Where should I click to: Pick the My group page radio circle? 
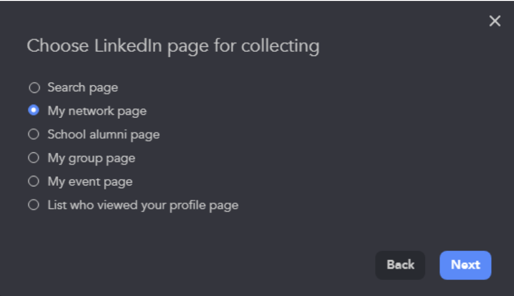[34, 158]
